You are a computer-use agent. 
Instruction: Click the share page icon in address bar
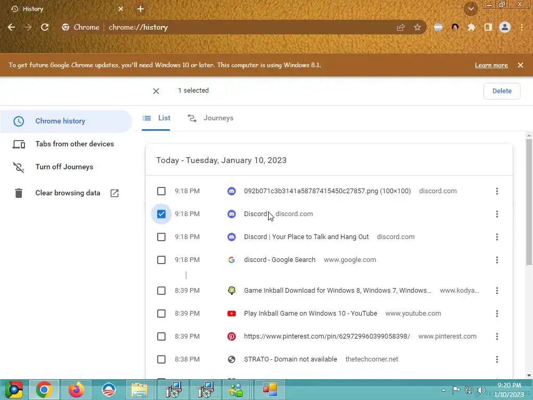tap(401, 27)
